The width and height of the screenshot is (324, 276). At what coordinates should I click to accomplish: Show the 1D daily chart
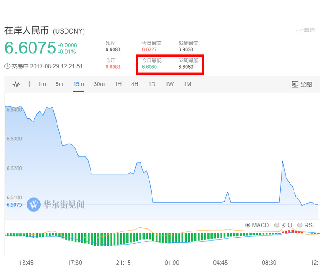(152, 84)
